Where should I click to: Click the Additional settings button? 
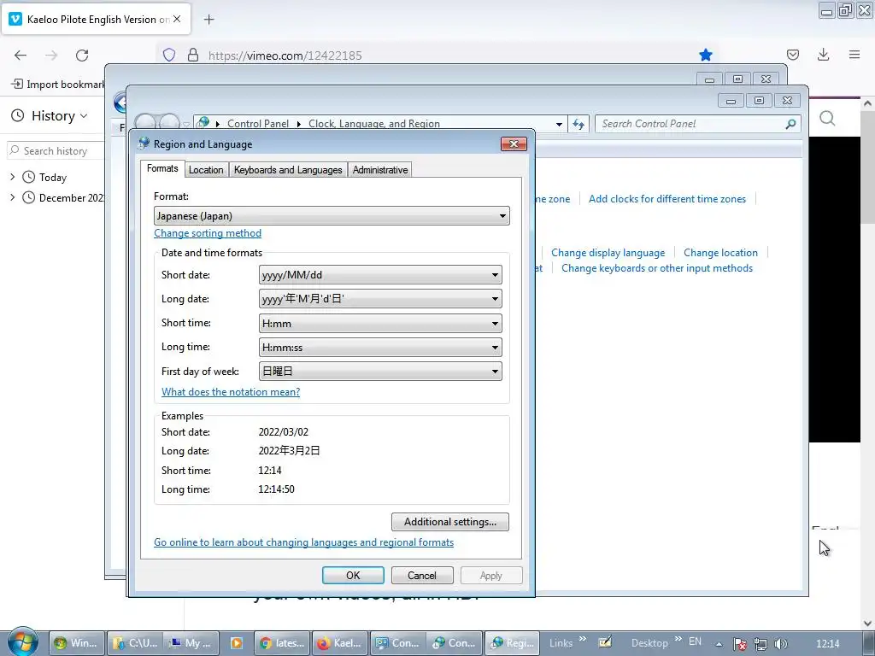tap(449, 522)
